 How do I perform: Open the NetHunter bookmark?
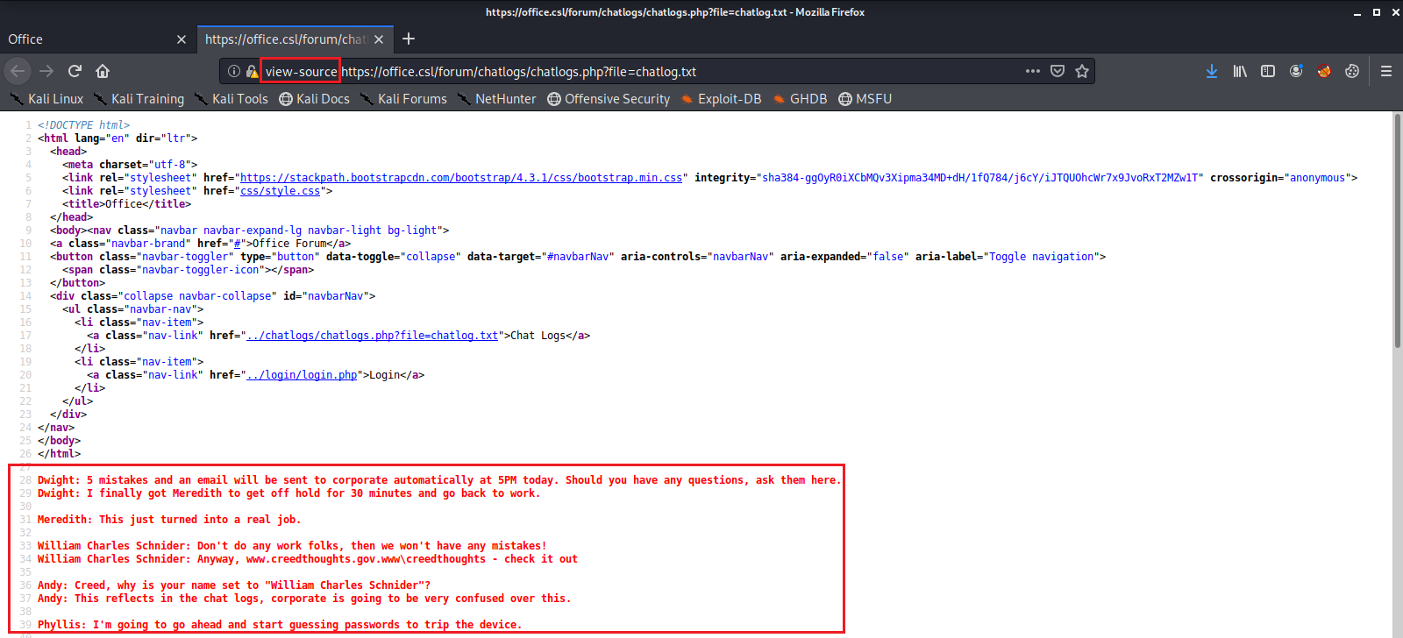click(x=496, y=99)
